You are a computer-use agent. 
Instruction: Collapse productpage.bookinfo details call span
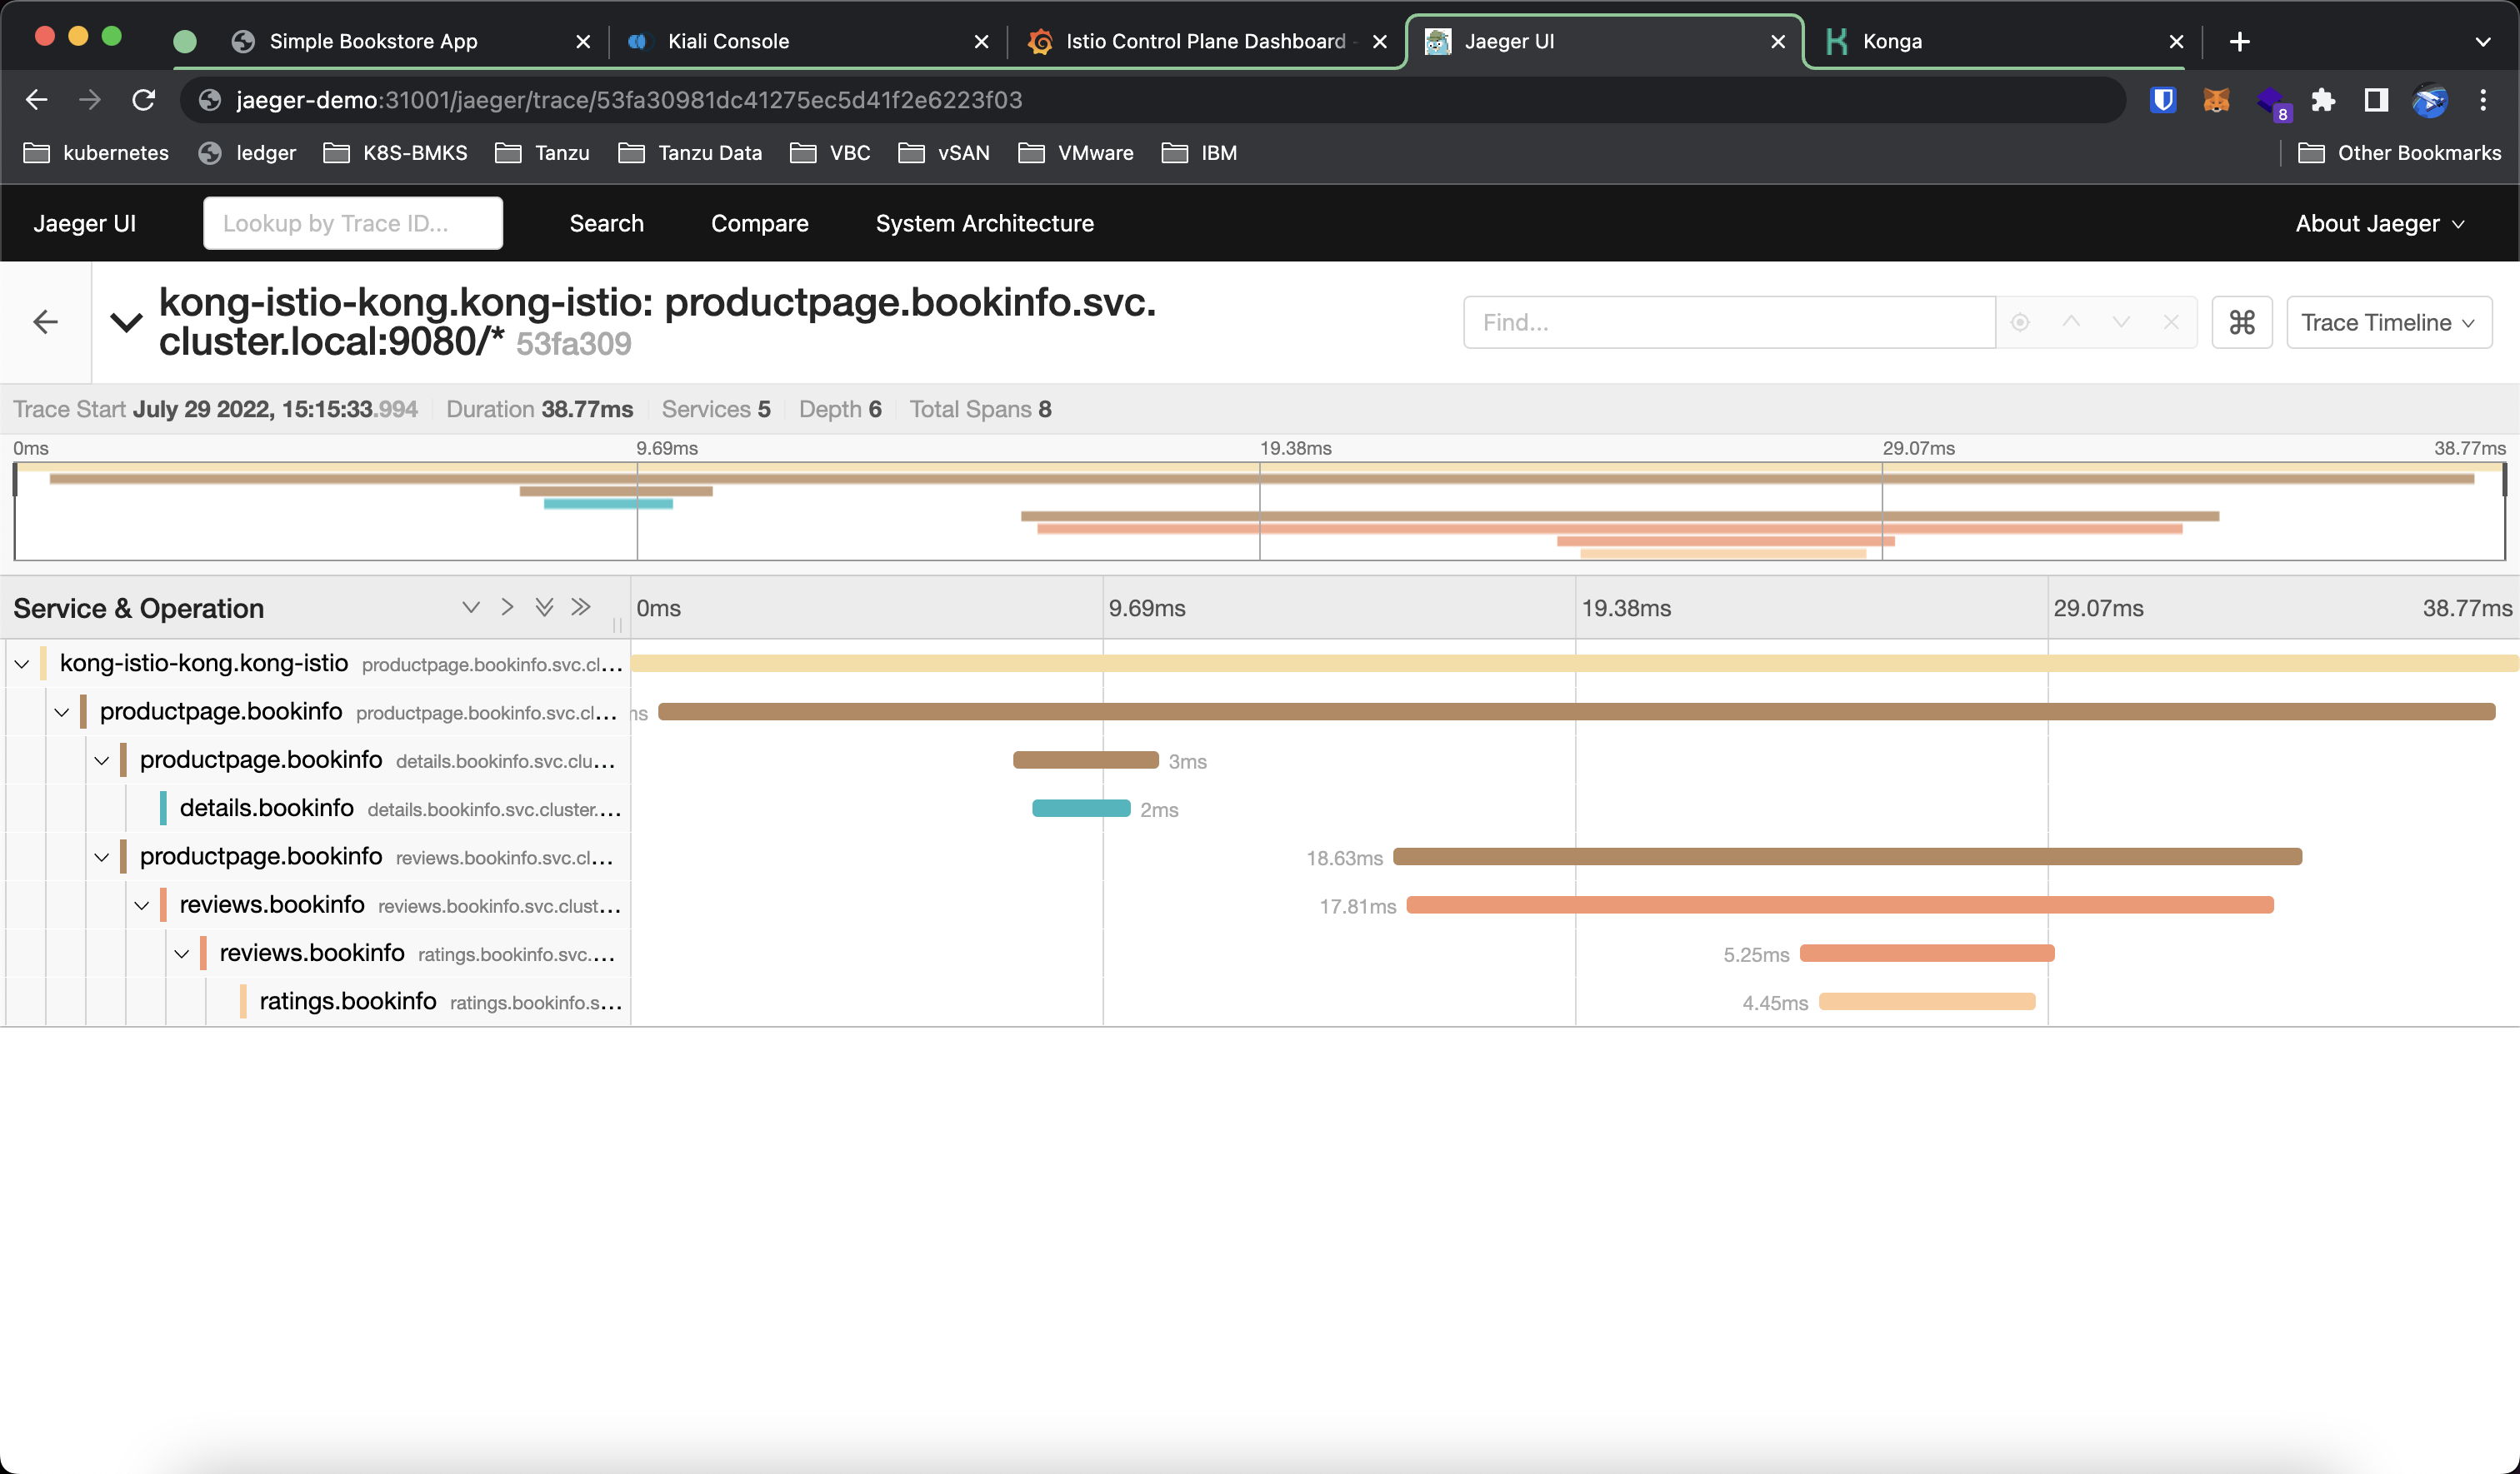click(x=102, y=760)
